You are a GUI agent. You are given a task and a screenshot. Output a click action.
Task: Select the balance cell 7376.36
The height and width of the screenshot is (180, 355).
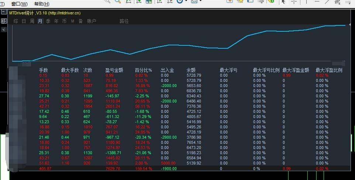(x=194, y=106)
